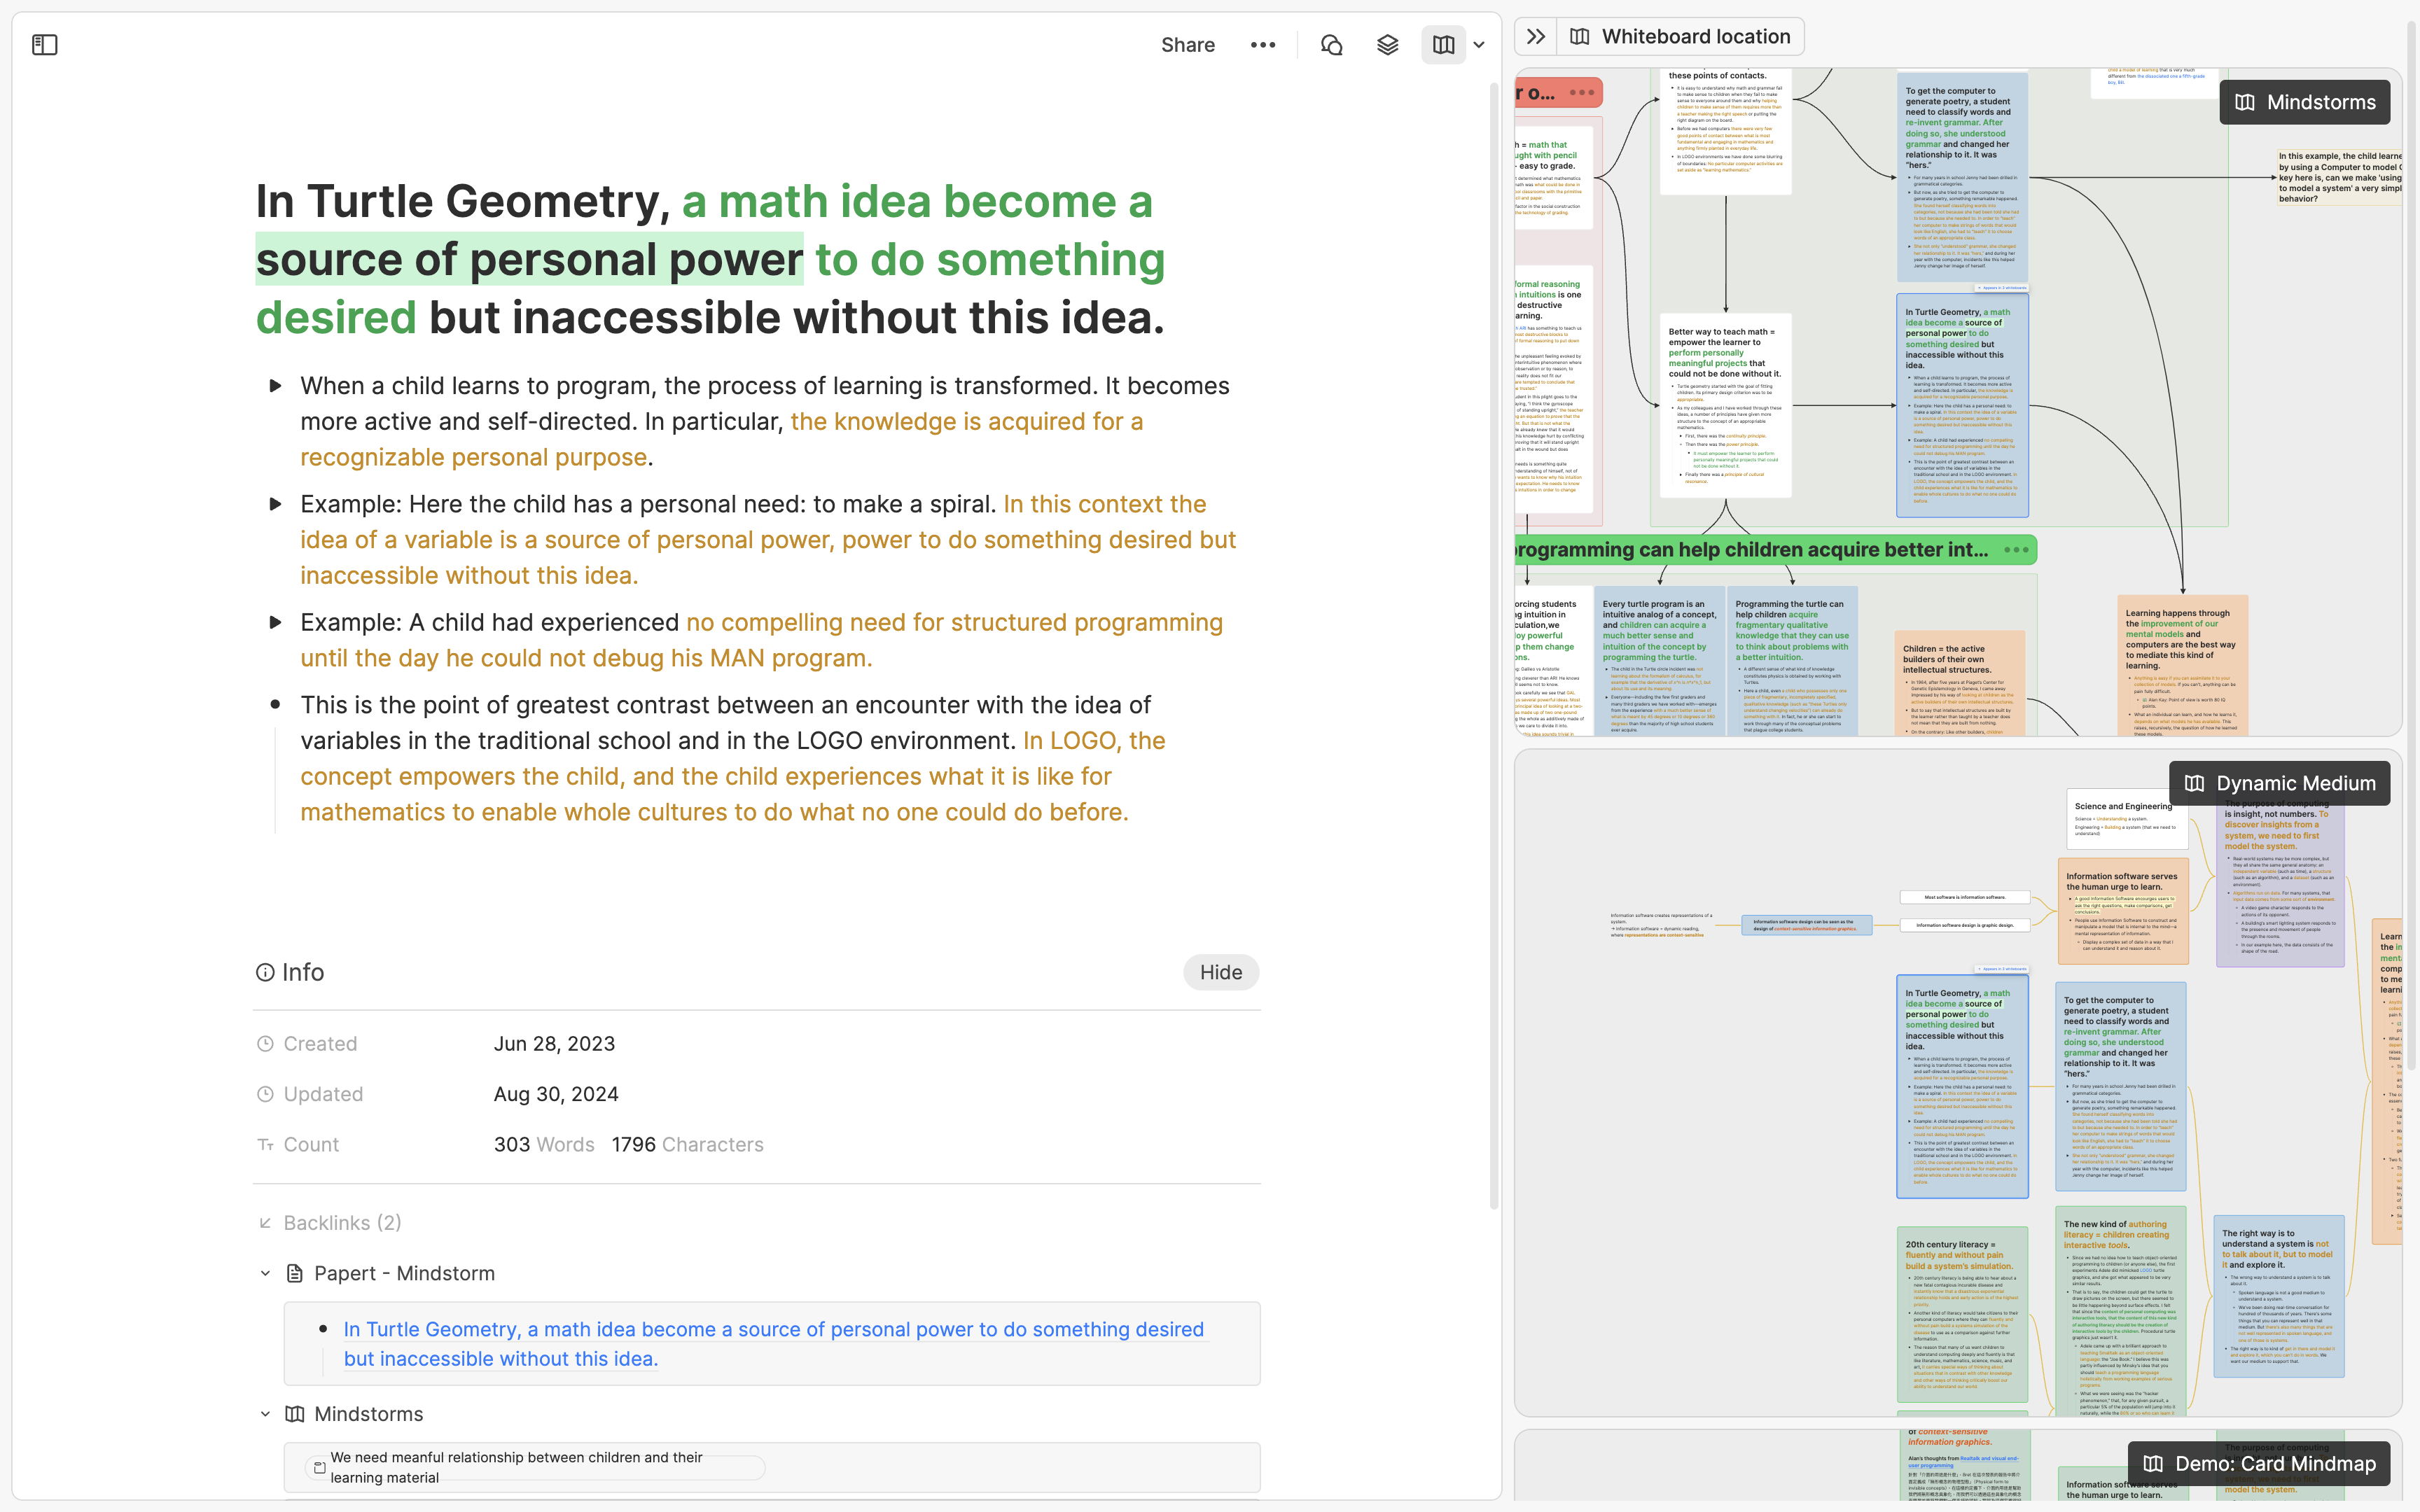Open the Dynamic Medium whiteboard label
2420x1512 pixels.
(2279, 783)
